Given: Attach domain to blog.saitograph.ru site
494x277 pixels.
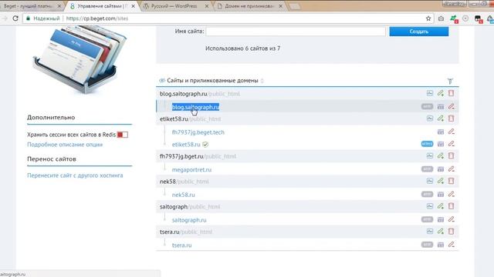Looking at the screenshot, I should (441, 93).
